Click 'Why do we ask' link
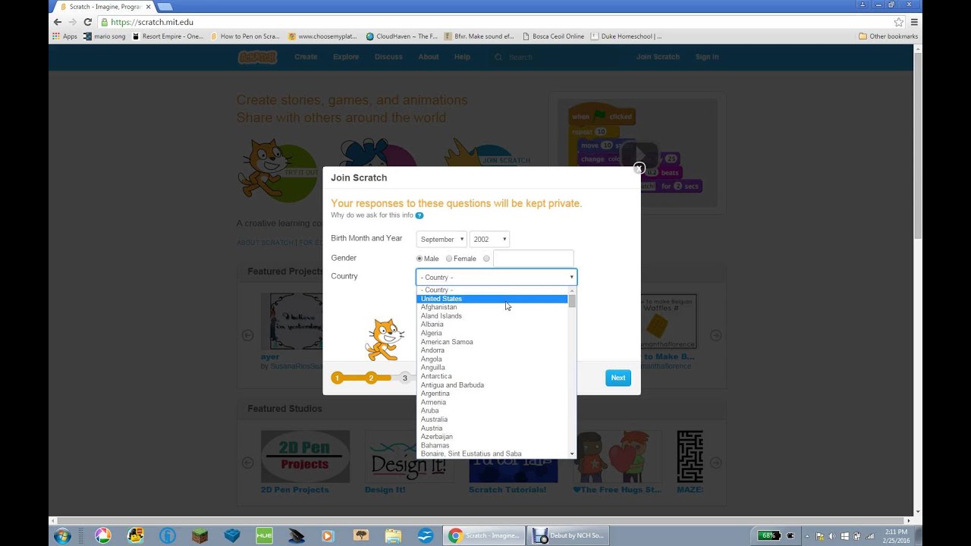Image resolution: width=971 pixels, height=546 pixels. [x=372, y=215]
